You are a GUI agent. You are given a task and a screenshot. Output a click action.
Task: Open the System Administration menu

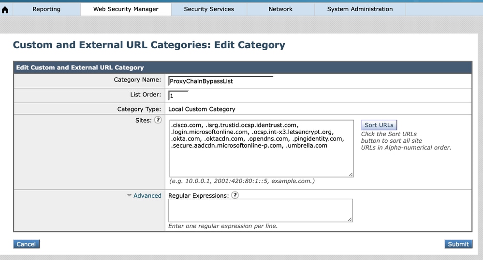click(x=360, y=9)
